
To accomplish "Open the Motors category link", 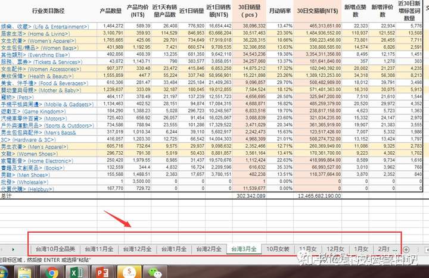I will 33,118.
